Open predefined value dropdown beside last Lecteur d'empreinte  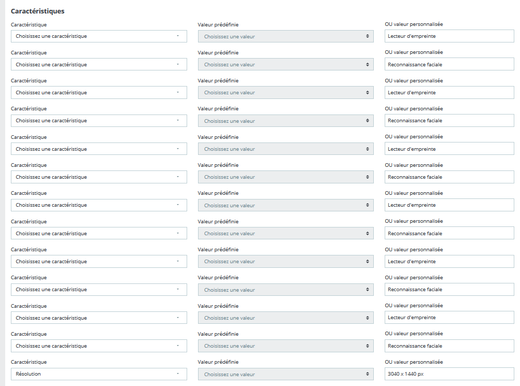coord(286,318)
